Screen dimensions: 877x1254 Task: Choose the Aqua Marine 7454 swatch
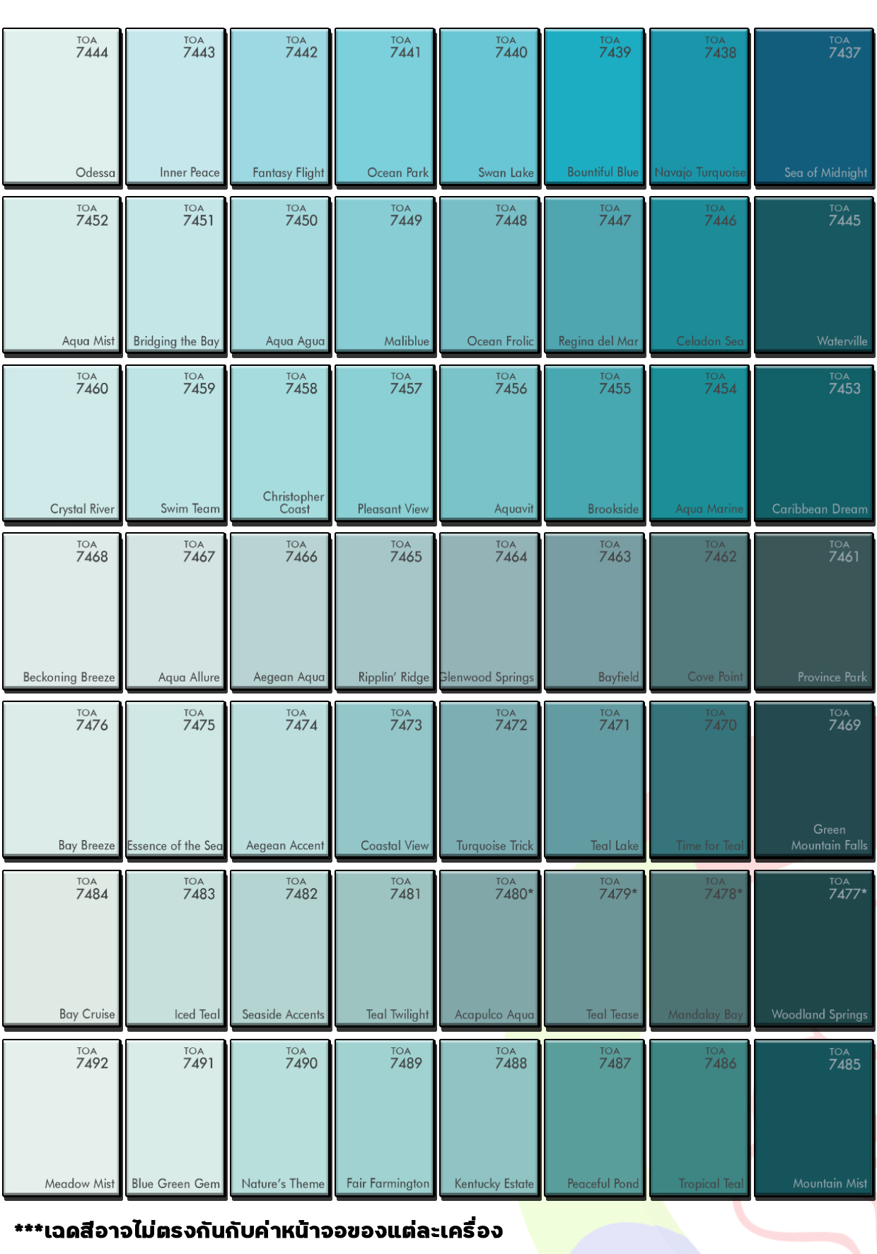[x=699, y=444]
